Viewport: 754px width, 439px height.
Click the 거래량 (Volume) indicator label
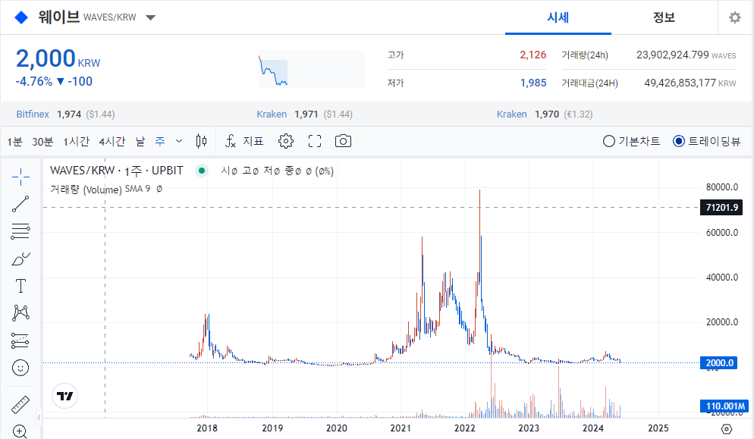point(86,190)
